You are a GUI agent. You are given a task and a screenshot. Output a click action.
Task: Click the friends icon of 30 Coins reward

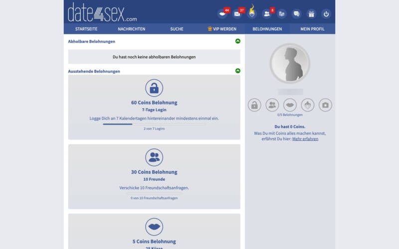coord(154,157)
